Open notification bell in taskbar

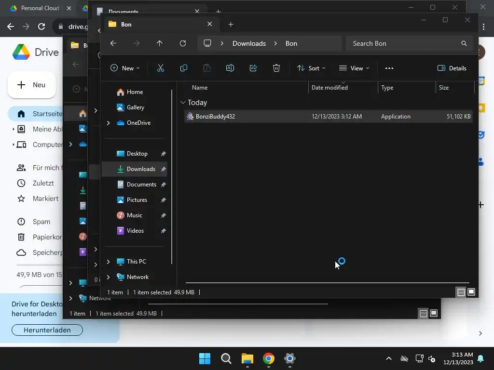click(x=481, y=358)
